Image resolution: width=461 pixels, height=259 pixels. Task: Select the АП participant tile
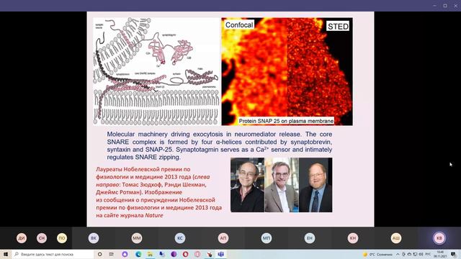[223, 238]
